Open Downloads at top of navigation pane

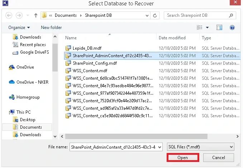click(x=27, y=37)
